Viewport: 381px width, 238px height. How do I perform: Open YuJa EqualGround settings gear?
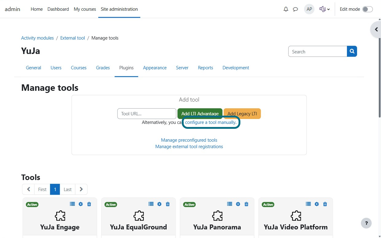tap(159, 204)
